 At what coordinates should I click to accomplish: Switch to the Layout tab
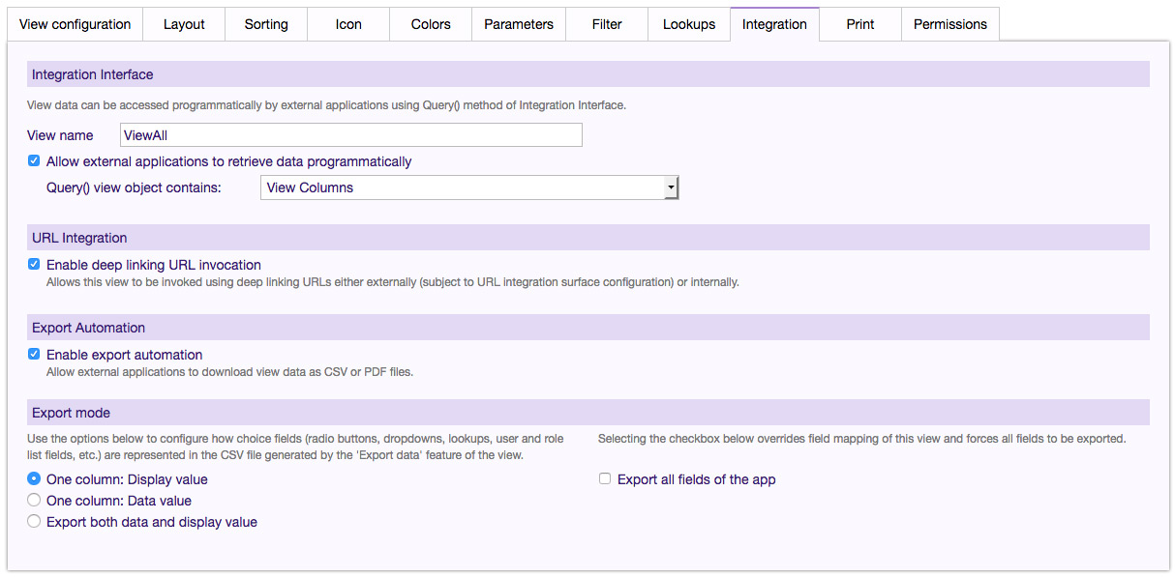(x=184, y=24)
